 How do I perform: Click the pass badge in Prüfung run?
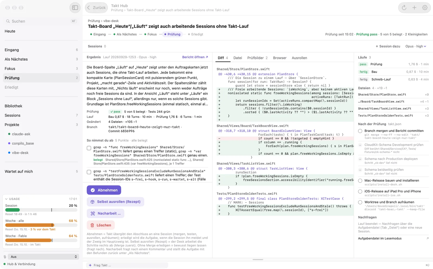363,64
